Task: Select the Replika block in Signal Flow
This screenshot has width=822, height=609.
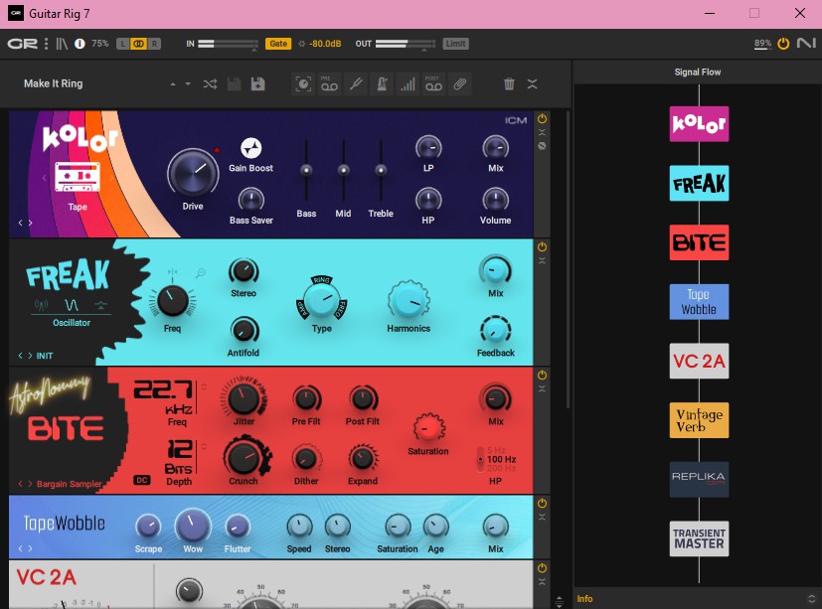Action: pyautogui.click(x=699, y=479)
